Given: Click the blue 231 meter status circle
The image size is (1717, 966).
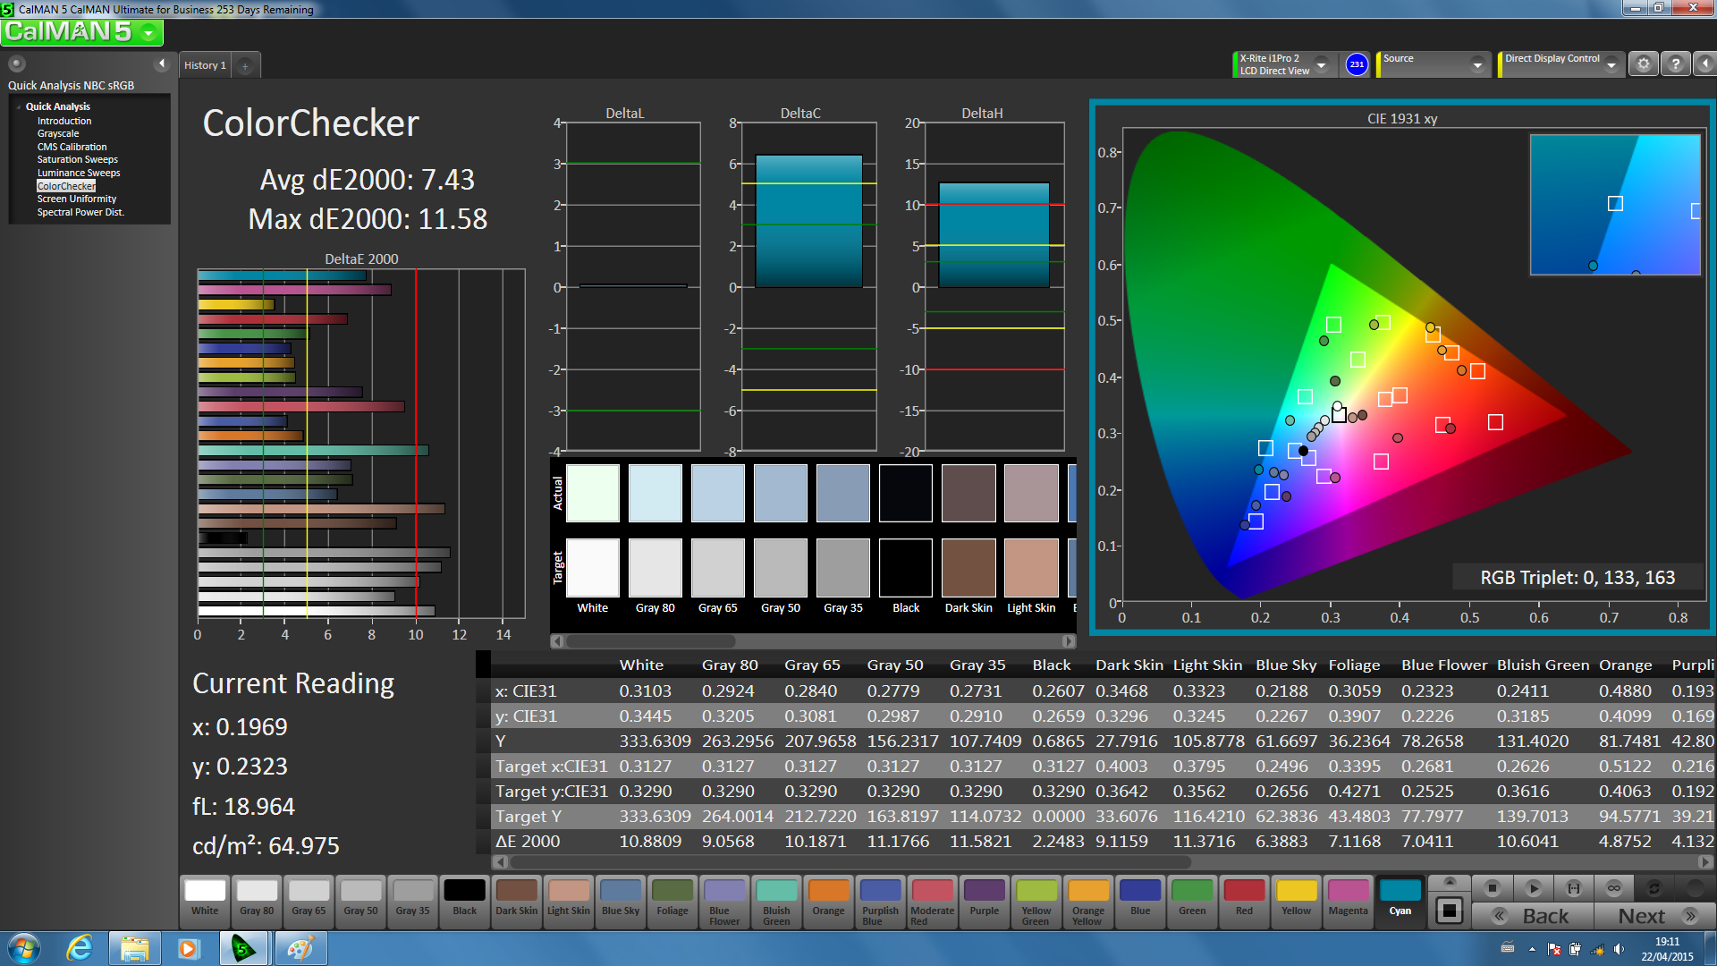Looking at the screenshot, I should [x=1357, y=64].
